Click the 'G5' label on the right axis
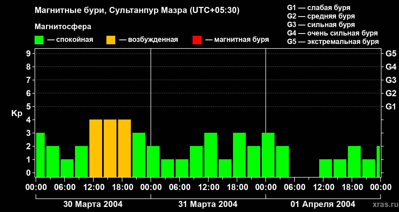Image resolution: width=399 pixels, height=212 pixels. tap(391, 54)
